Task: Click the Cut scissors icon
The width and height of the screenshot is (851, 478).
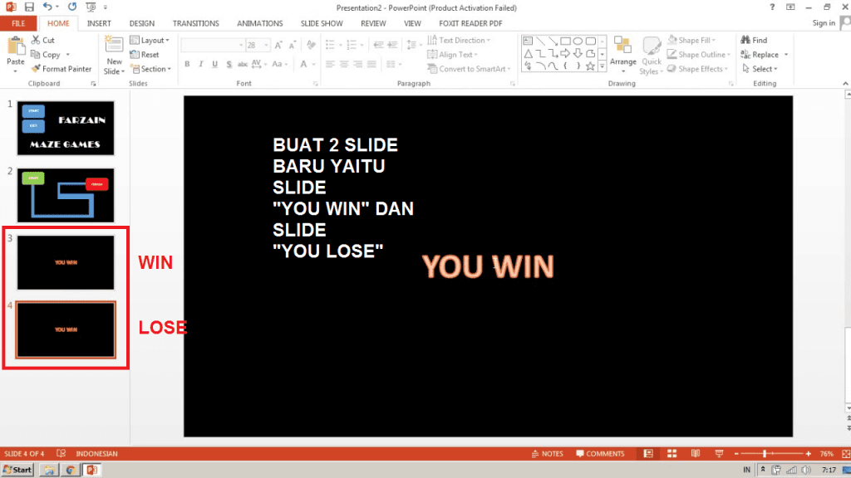Action: [x=35, y=40]
